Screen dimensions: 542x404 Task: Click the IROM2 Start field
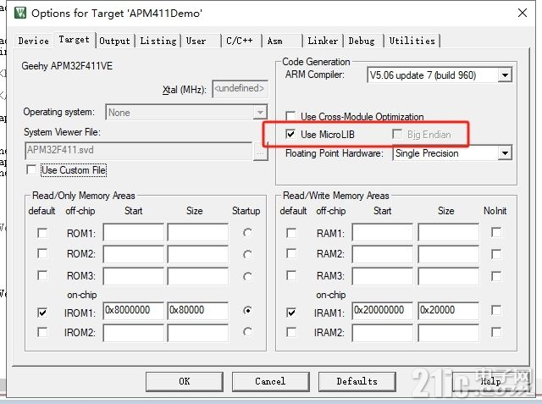click(x=134, y=333)
